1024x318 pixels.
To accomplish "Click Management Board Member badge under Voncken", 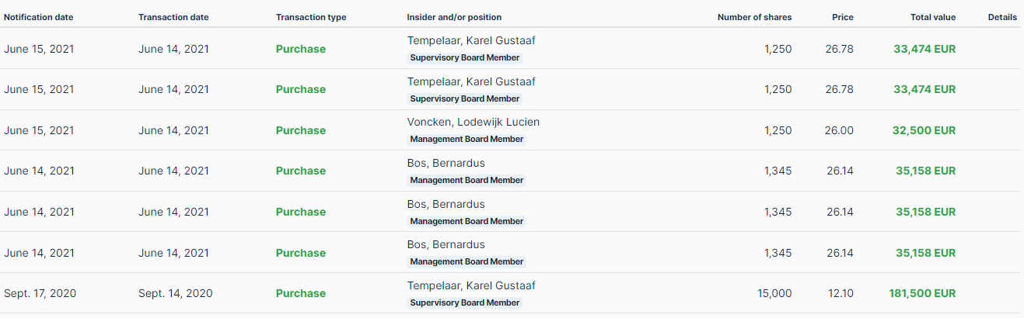I will pos(467,140).
